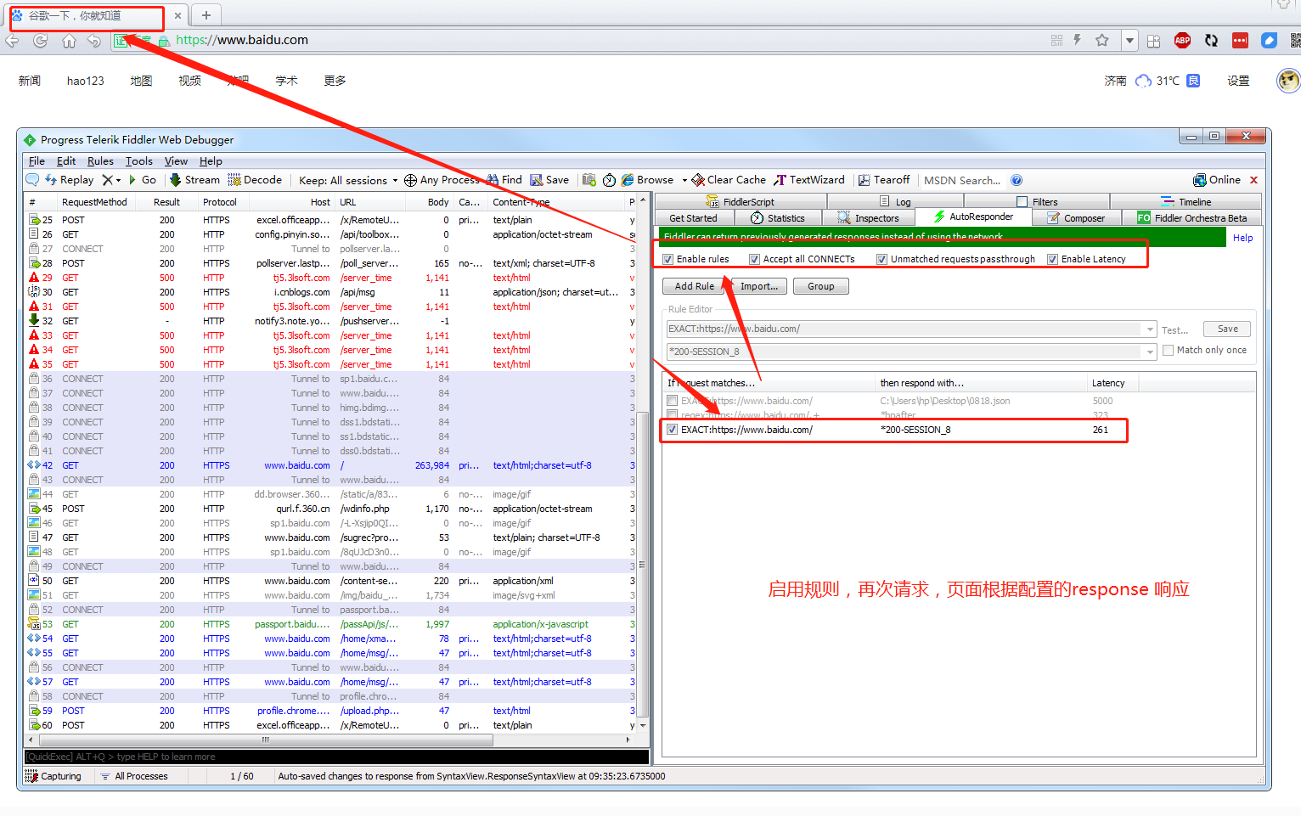Switch to the Timeline tab
This screenshot has width=1301, height=816.
[x=1186, y=202]
